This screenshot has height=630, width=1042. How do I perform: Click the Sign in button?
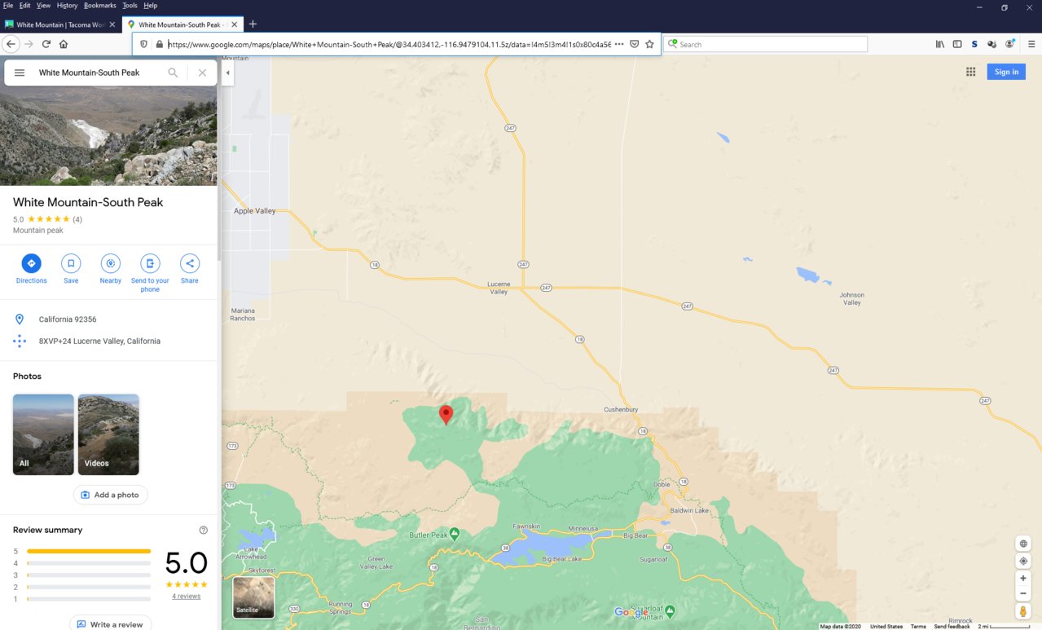1006,72
